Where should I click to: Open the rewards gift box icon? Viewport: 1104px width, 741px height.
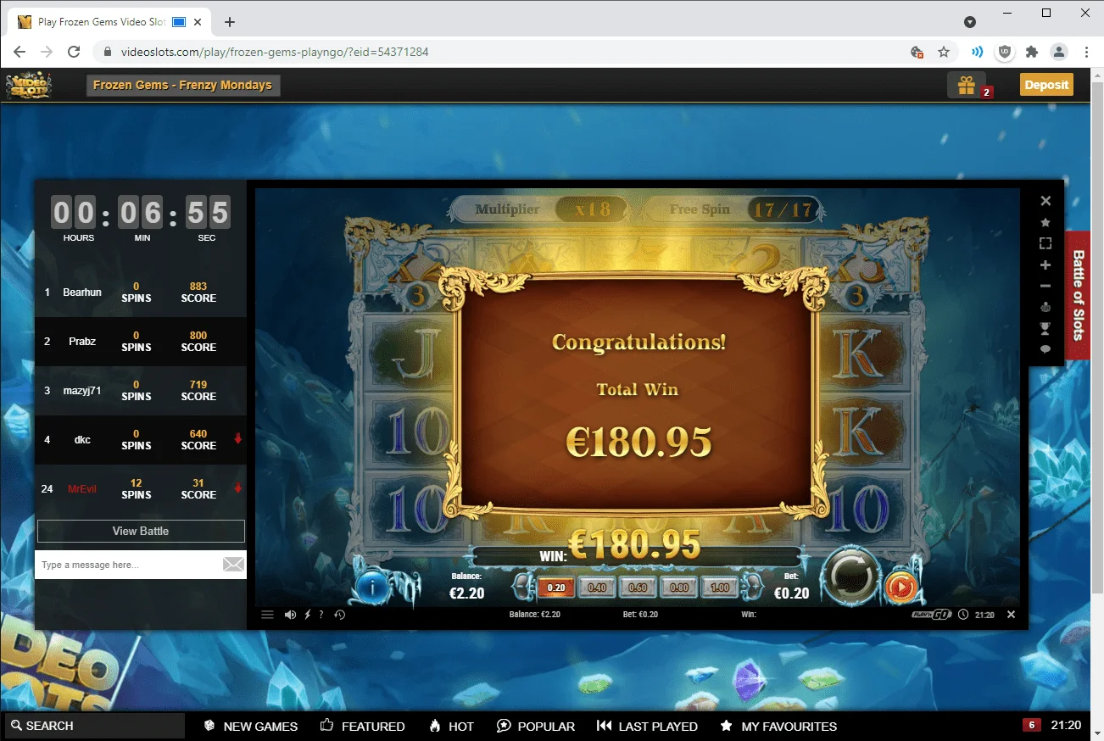(966, 85)
